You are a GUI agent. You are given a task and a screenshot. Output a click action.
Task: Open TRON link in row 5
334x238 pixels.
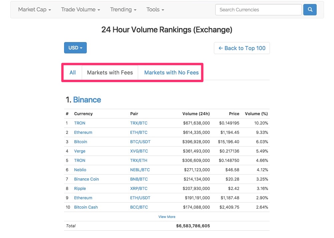tap(80, 161)
